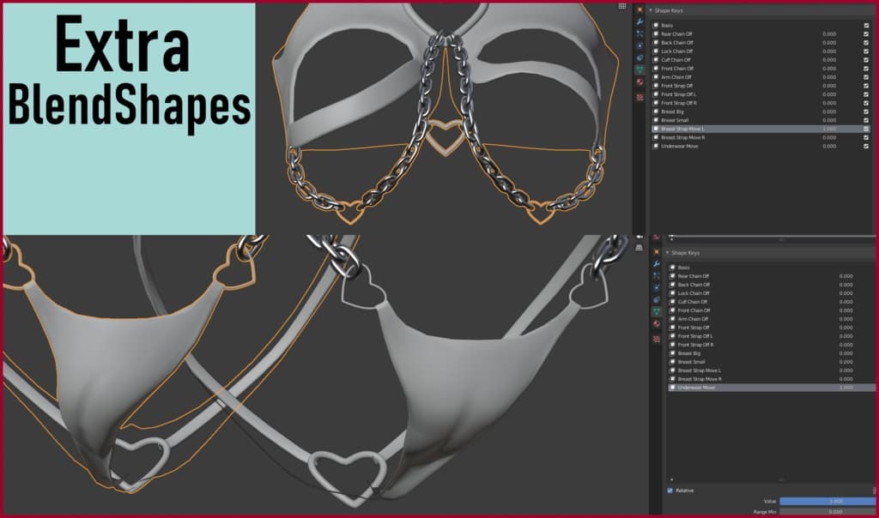Open Texture tab in lower panel
This screenshot has height=518, width=879.
point(657,339)
